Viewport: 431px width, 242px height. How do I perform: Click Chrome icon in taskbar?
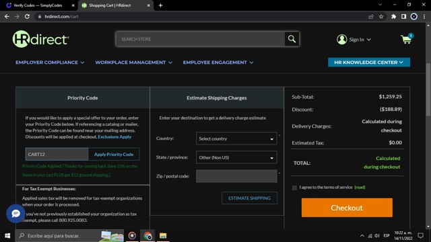(147, 236)
